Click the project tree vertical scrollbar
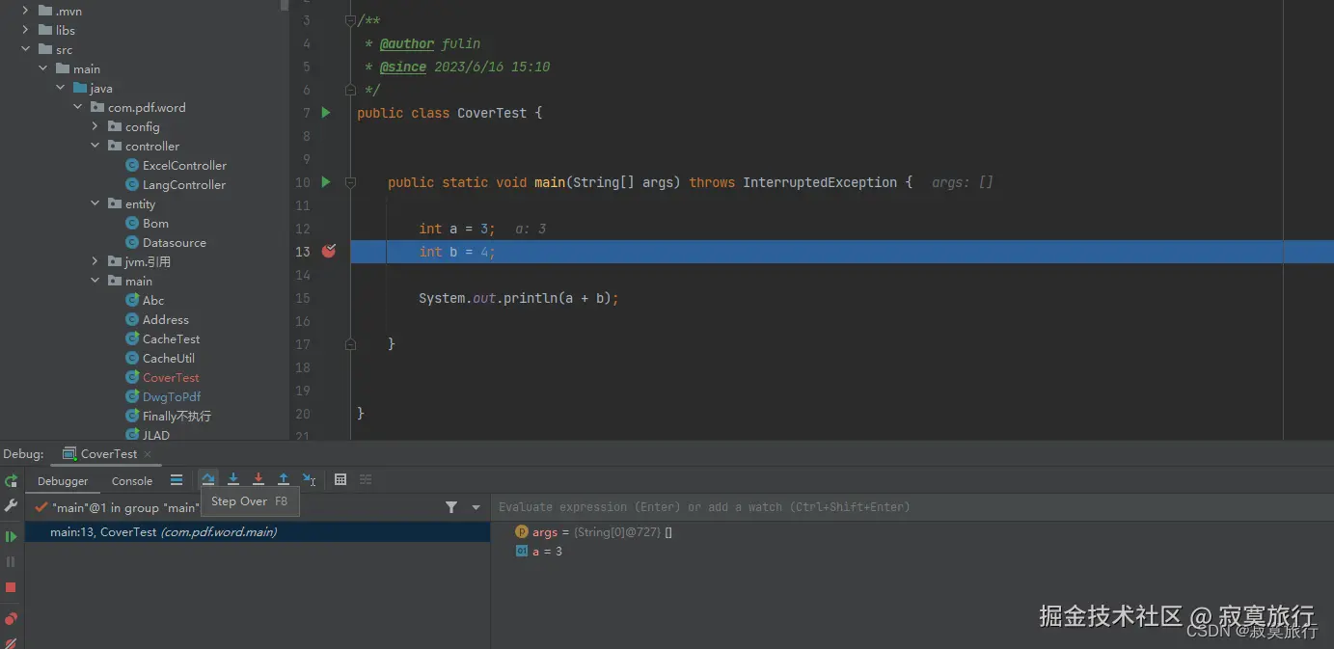This screenshot has height=649, width=1334. pyautogui.click(x=285, y=5)
